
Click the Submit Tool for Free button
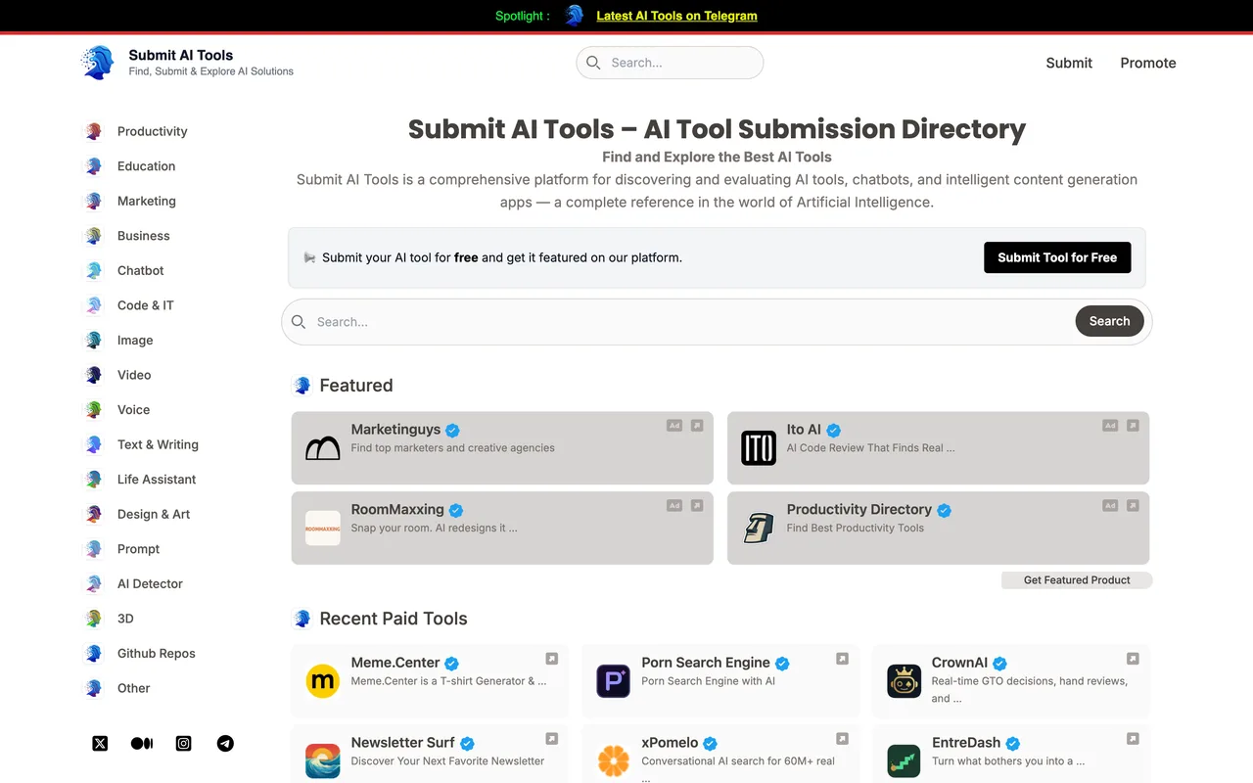click(1057, 257)
